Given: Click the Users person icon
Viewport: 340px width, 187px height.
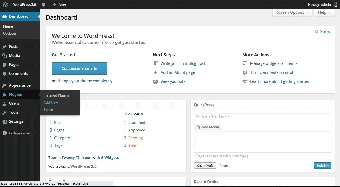Looking at the screenshot, I should 5,103.
